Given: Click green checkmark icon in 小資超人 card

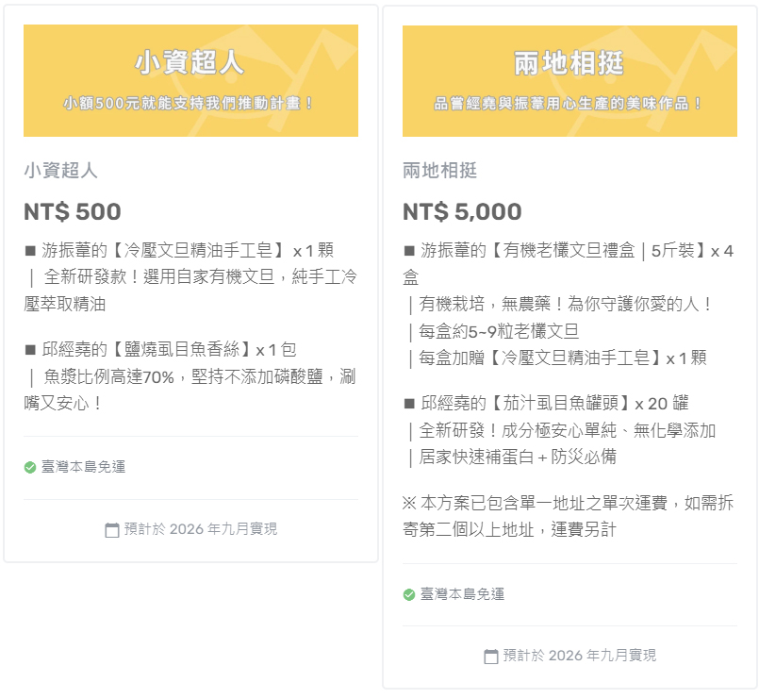Looking at the screenshot, I should coord(30,467).
